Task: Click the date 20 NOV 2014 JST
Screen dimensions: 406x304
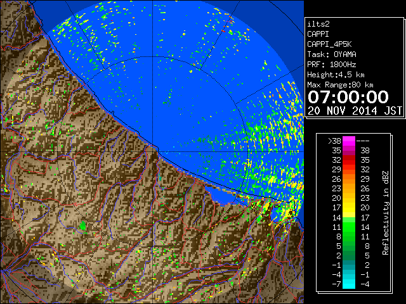Action: (x=355, y=111)
